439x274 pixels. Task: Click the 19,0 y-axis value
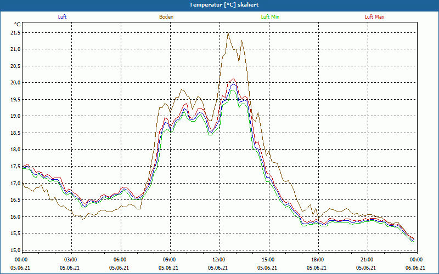pos(15,116)
